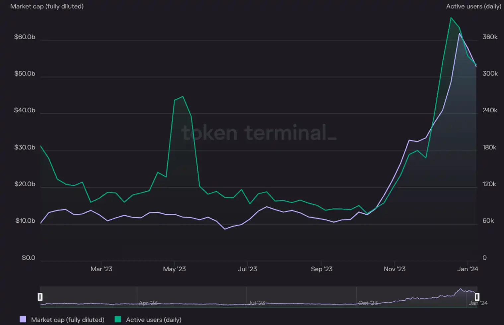504x325 pixels.
Task: Click the Nov '23 x-axis label
Action: (x=395, y=269)
